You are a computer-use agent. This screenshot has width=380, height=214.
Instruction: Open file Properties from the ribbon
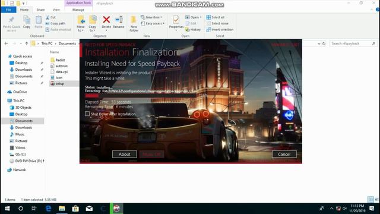(x=176, y=23)
